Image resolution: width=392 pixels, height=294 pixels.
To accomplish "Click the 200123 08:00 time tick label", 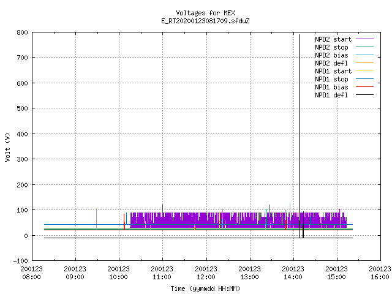I will (x=31, y=273).
